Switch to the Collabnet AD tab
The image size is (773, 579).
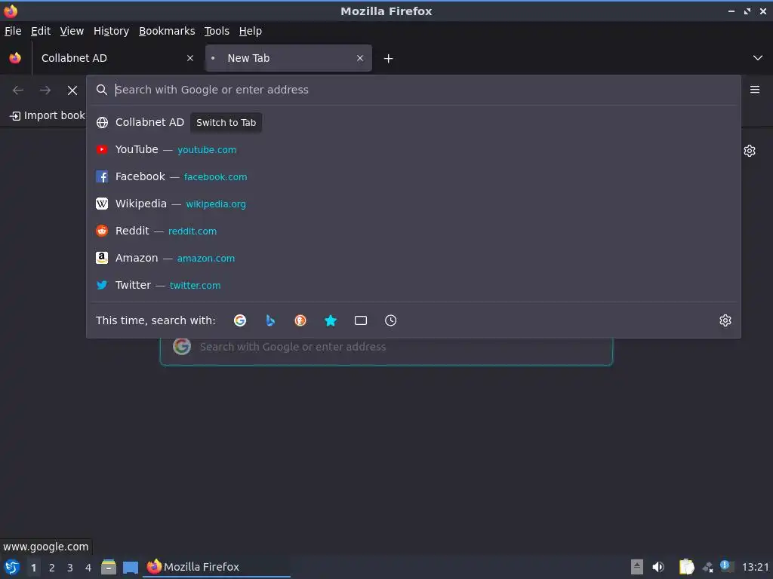click(x=117, y=58)
